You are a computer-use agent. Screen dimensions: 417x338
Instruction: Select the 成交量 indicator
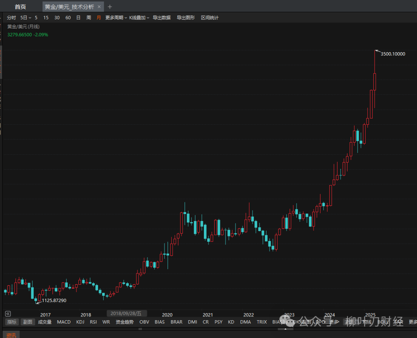[x=45, y=322]
